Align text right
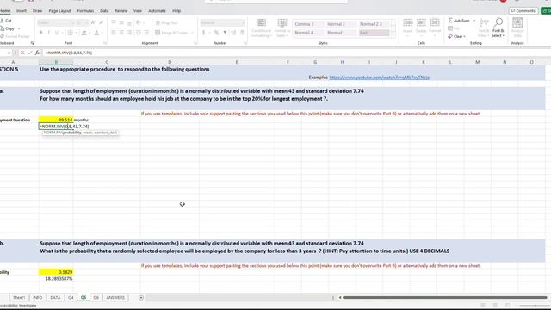The width and height of the screenshot is (551, 310). 129,33
